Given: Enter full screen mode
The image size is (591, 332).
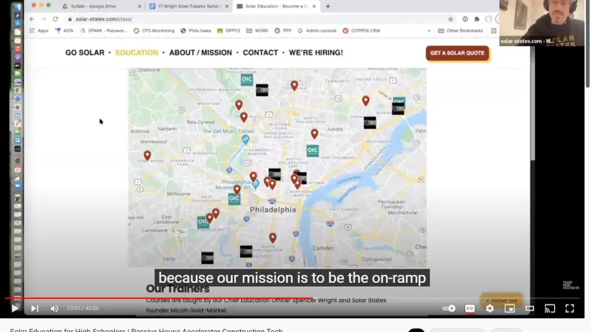Looking at the screenshot, I should tap(569, 308).
